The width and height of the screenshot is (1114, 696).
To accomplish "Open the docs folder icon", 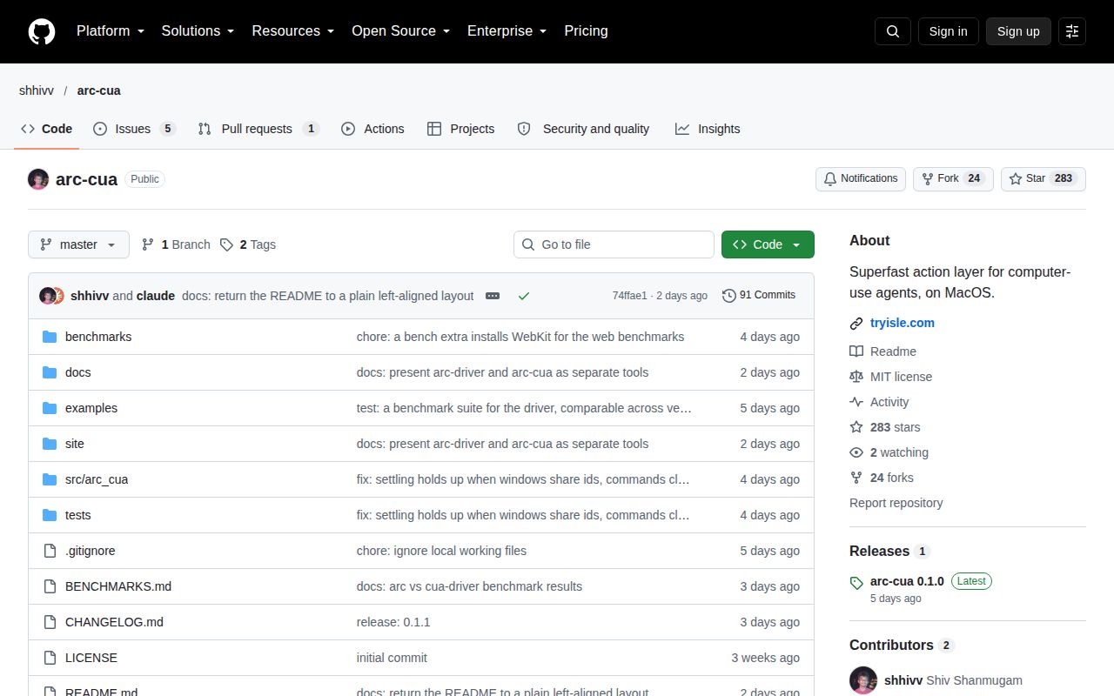I will tap(50, 372).
